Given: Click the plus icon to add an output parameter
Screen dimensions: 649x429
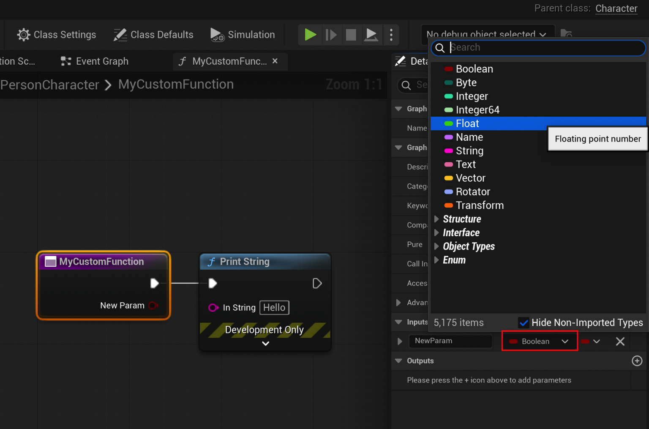Looking at the screenshot, I should [637, 361].
